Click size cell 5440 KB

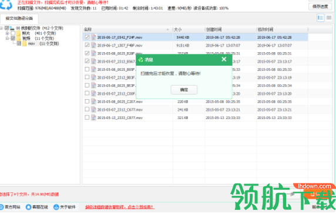pyautogui.click(x=183, y=37)
